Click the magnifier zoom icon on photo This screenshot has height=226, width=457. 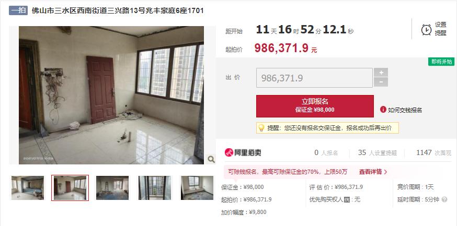click(x=211, y=159)
